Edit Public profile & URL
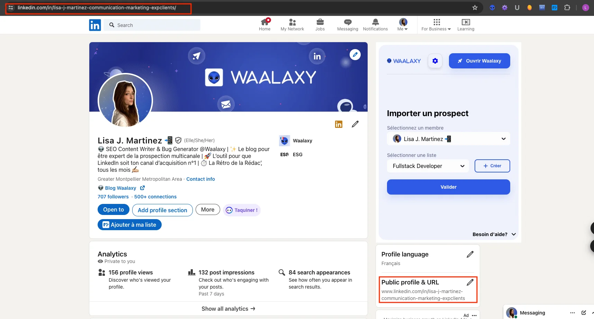 tap(470, 282)
